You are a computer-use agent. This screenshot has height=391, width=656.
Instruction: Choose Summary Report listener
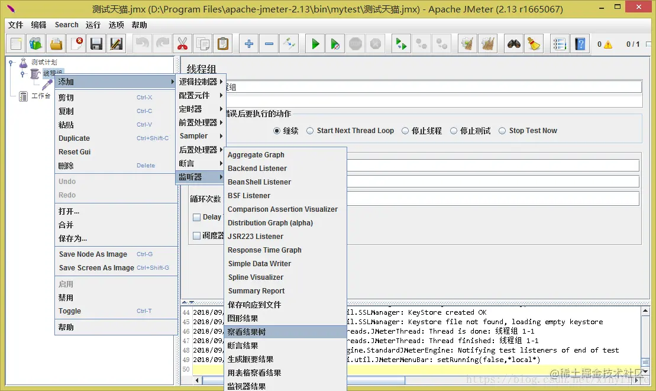click(x=286, y=291)
